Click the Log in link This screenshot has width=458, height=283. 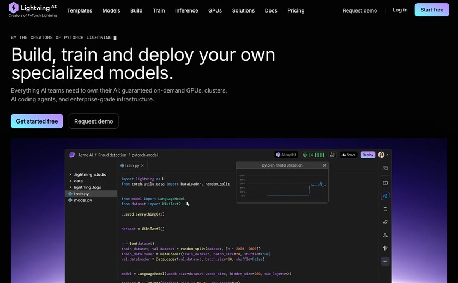tap(400, 10)
